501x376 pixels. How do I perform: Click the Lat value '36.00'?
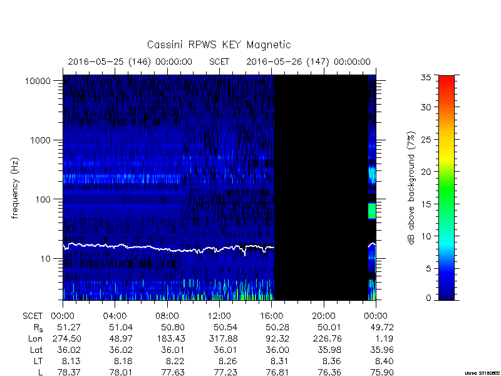277,350
